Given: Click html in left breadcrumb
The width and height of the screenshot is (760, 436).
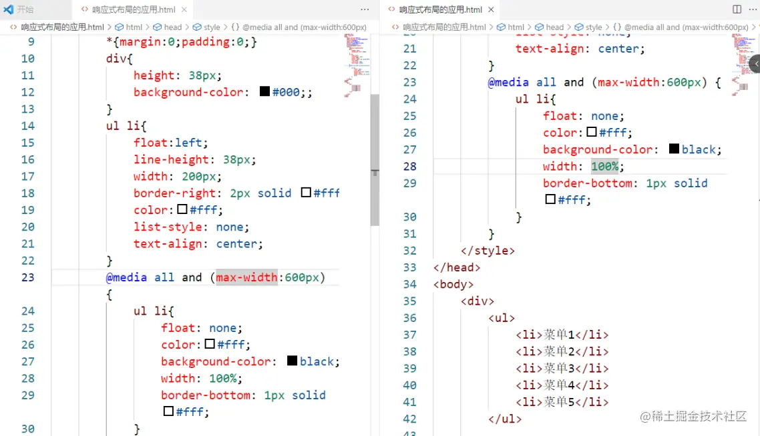Looking at the screenshot, I should point(134,27).
